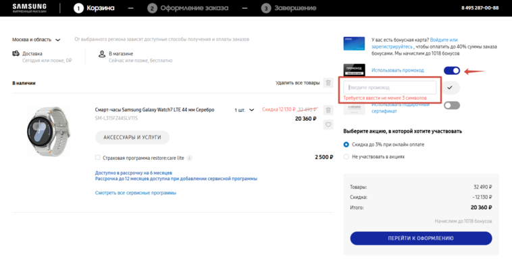This screenshot has width=512, height=269.
Task: Open Москва и область region dropdown
Action: coord(36,40)
